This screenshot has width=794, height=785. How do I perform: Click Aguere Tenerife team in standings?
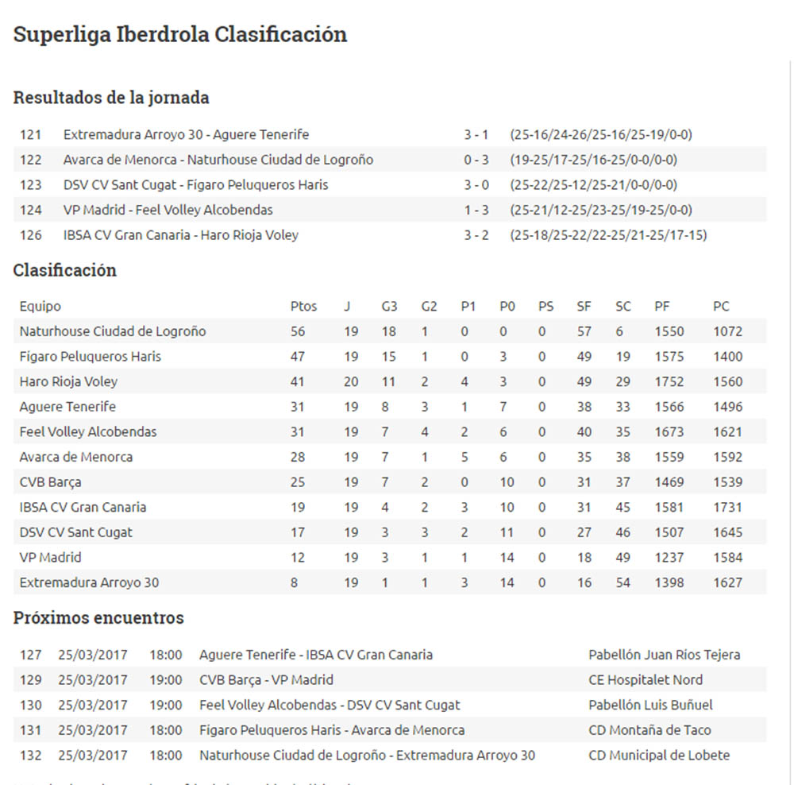click(x=67, y=407)
